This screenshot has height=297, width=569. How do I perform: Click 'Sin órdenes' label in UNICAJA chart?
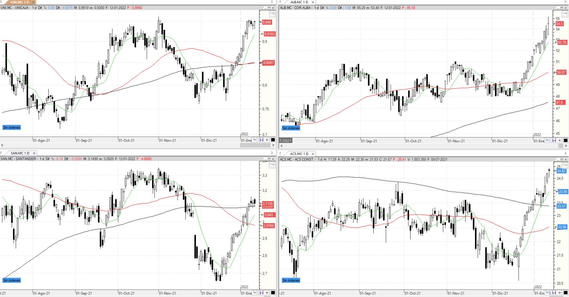[12, 127]
